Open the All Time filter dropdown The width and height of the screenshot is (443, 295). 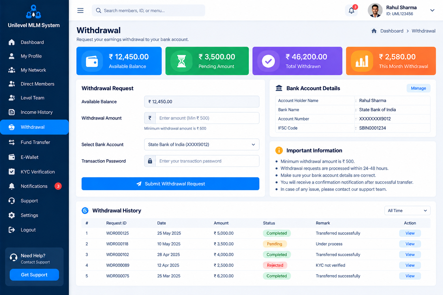[x=407, y=211]
